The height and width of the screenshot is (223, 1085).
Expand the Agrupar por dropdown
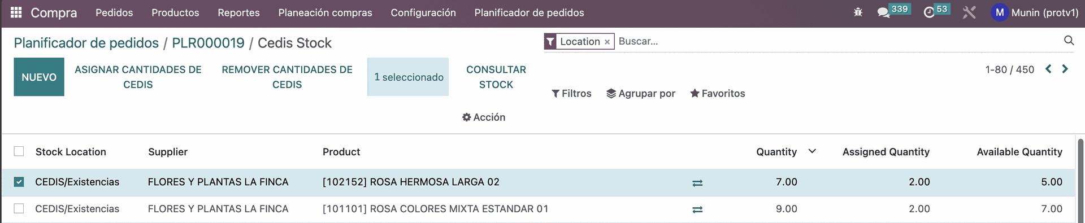(641, 94)
